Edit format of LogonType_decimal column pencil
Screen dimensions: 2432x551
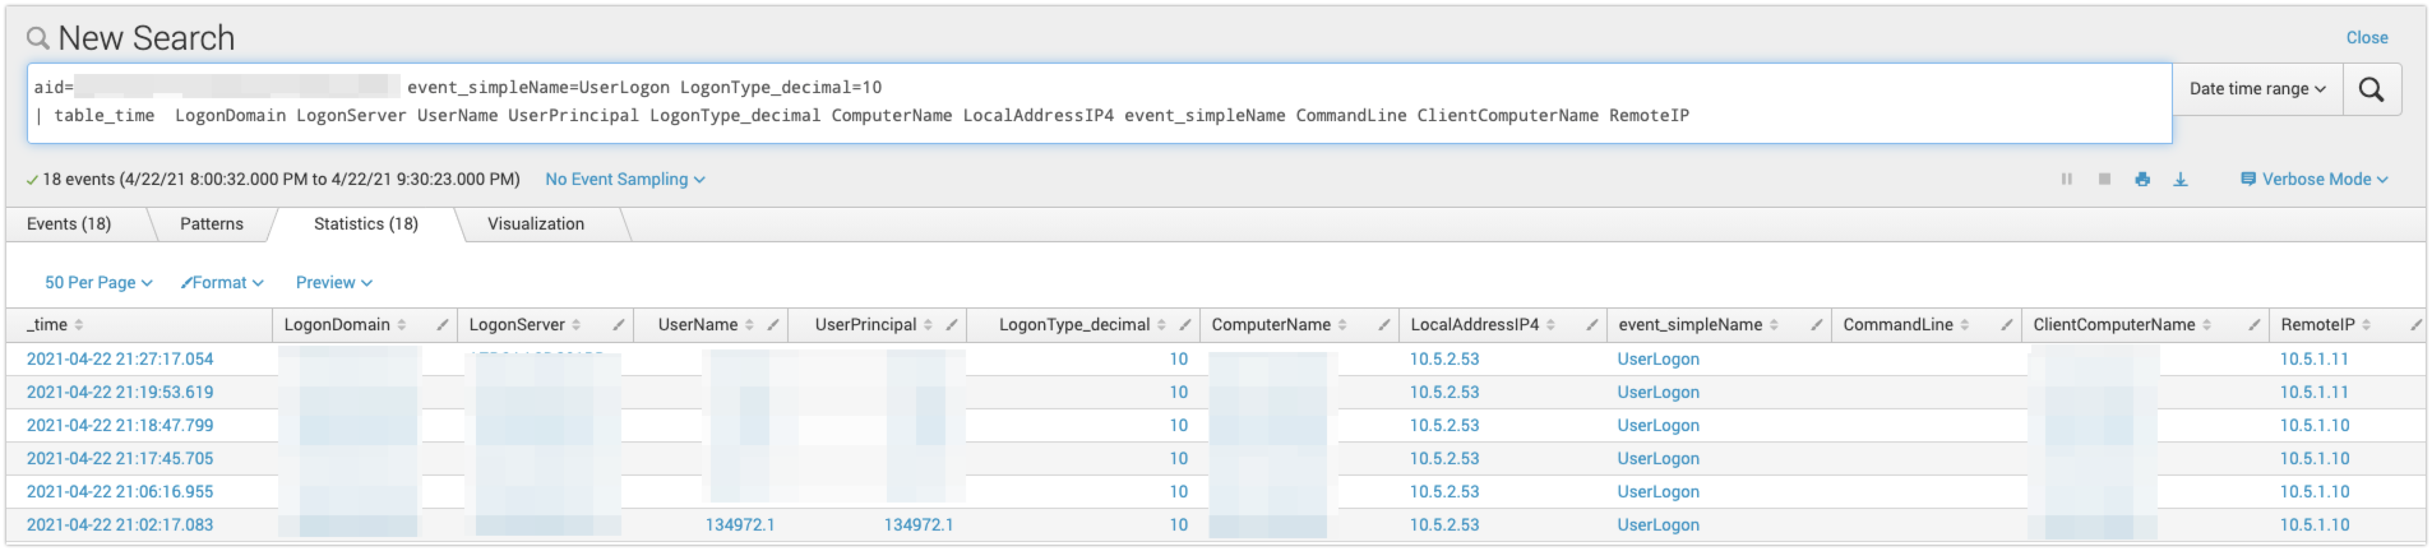click(1185, 325)
